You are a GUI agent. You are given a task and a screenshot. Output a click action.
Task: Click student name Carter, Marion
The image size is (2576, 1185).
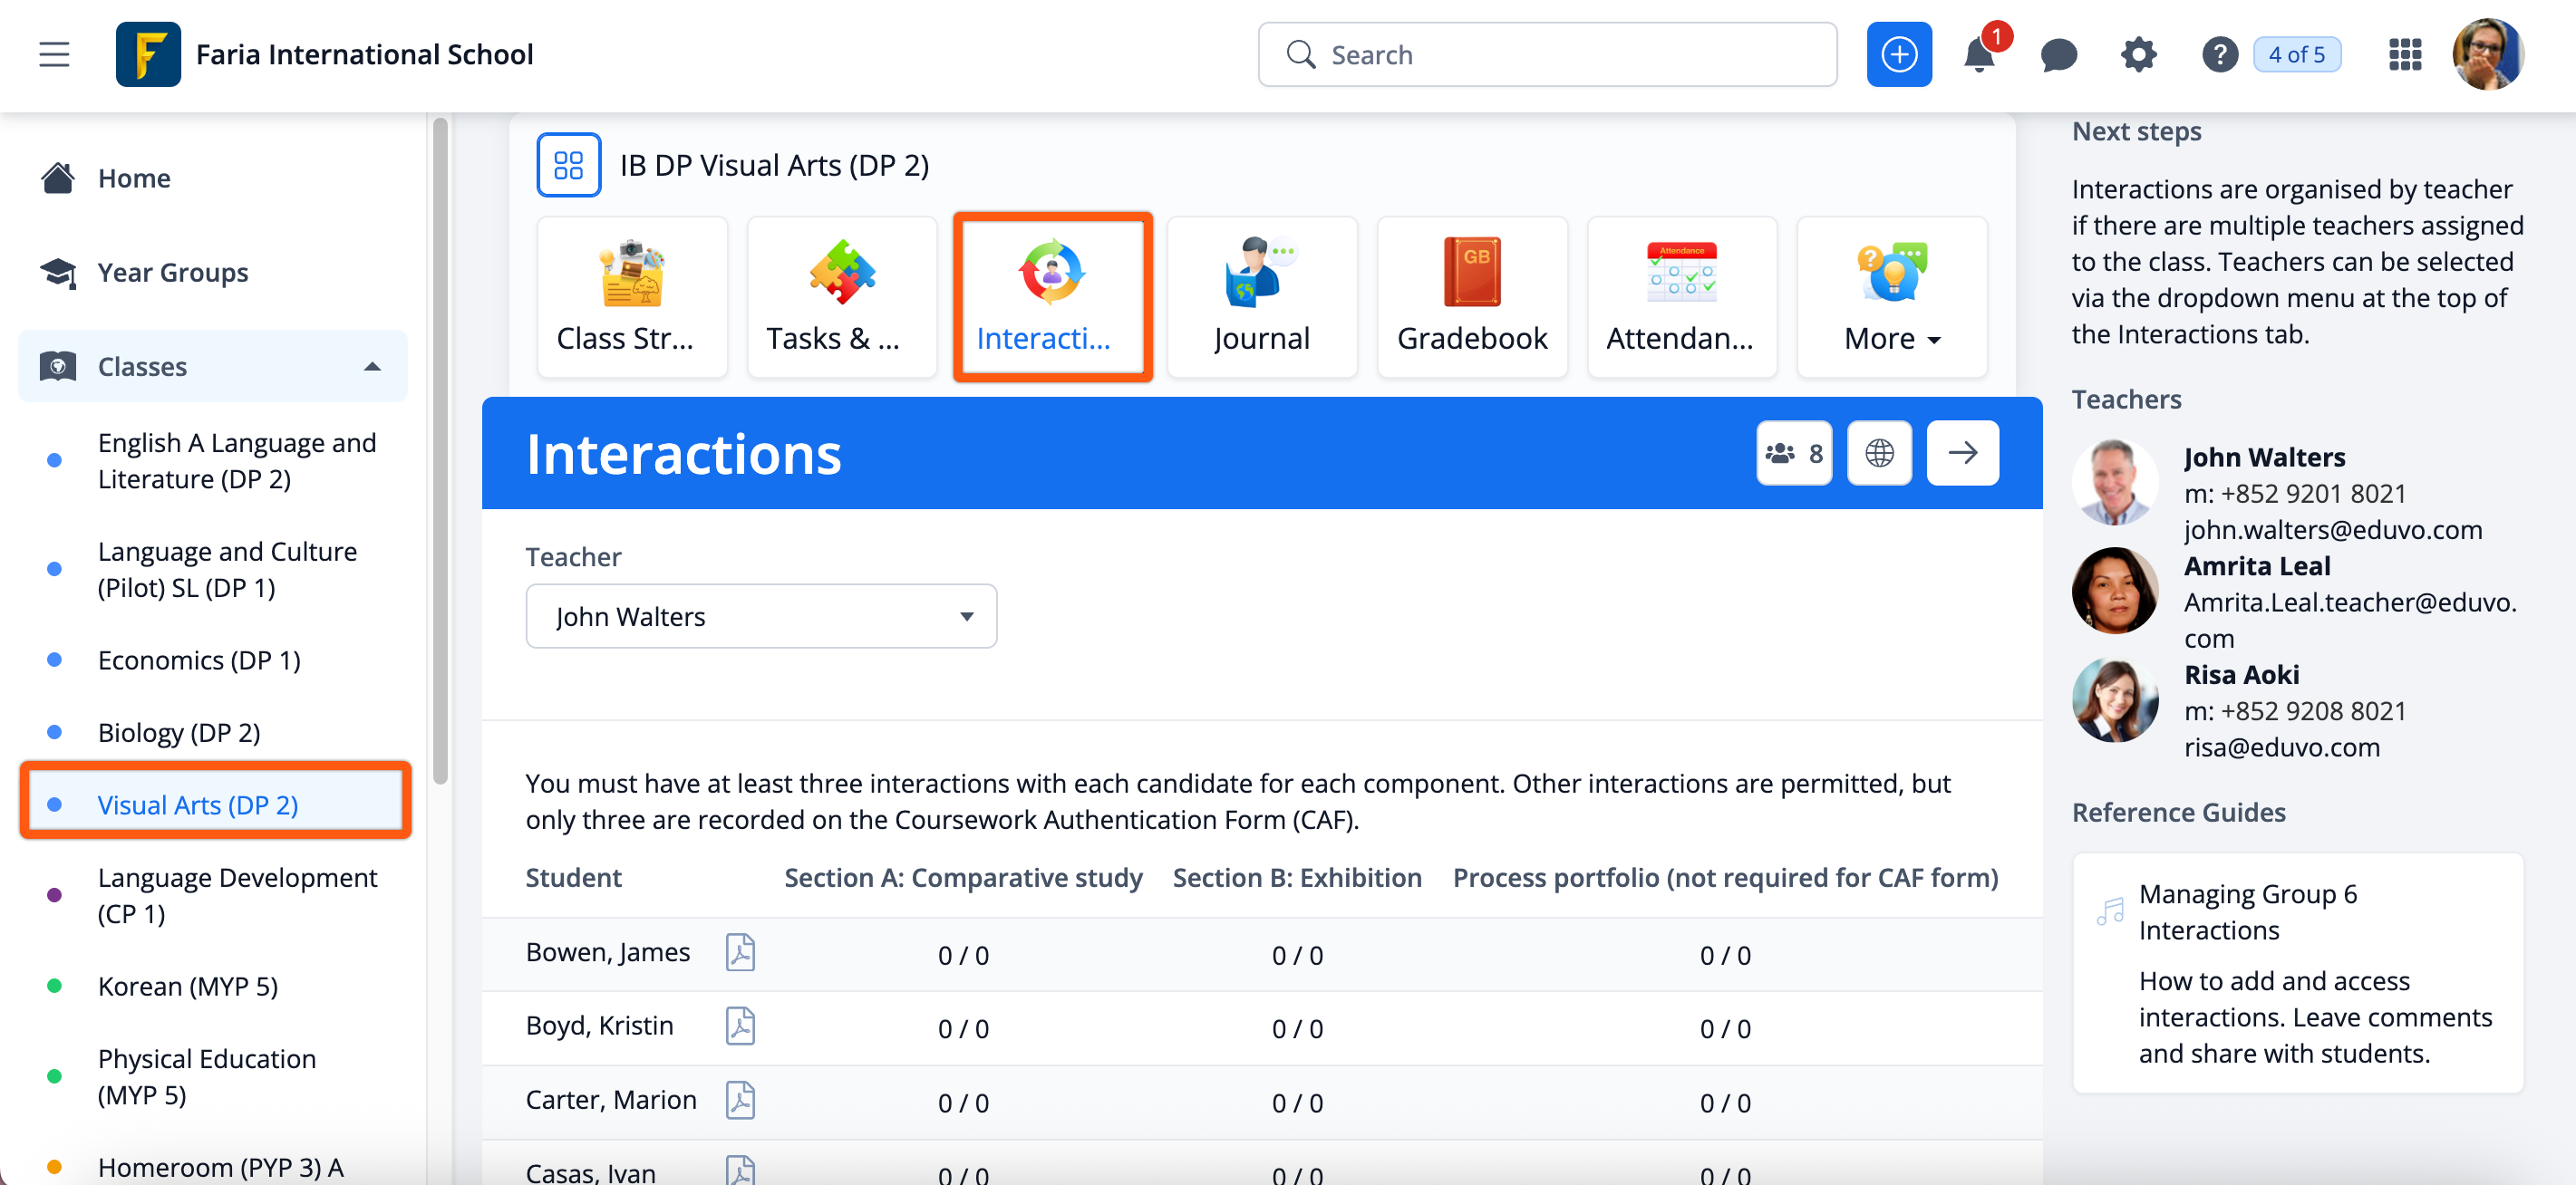(x=611, y=1100)
